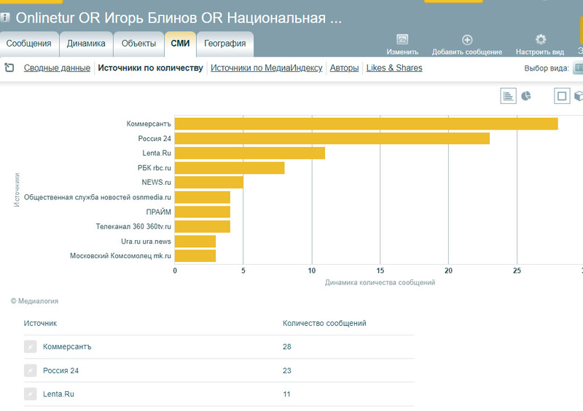583x411 pixels.
Task: Open Likes & Shares link
Action: point(394,68)
